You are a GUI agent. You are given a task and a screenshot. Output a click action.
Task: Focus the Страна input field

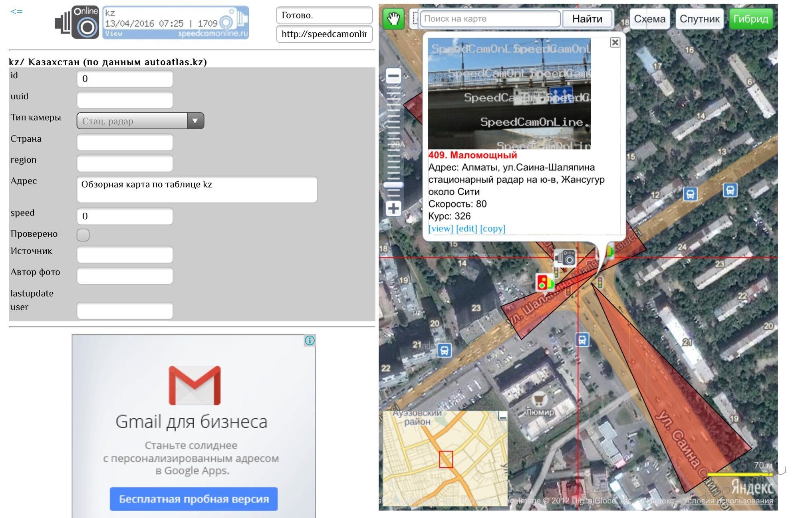click(x=125, y=142)
